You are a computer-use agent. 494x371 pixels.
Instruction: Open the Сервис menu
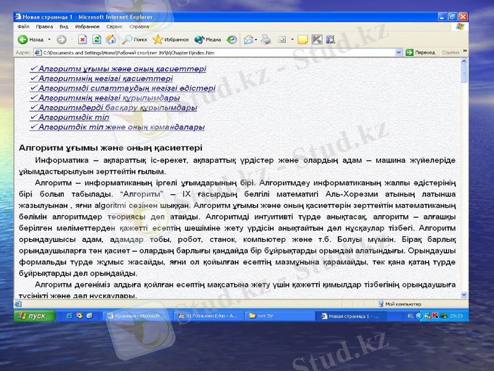(x=114, y=27)
